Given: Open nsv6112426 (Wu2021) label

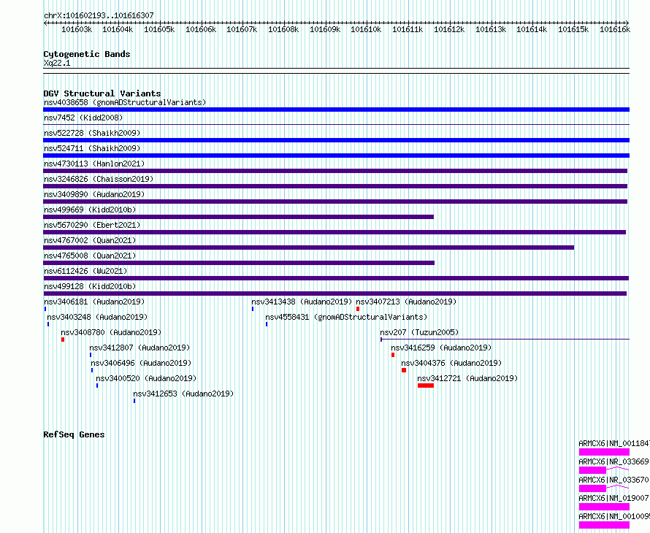Looking at the screenshot, I should [x=85, y=271].
